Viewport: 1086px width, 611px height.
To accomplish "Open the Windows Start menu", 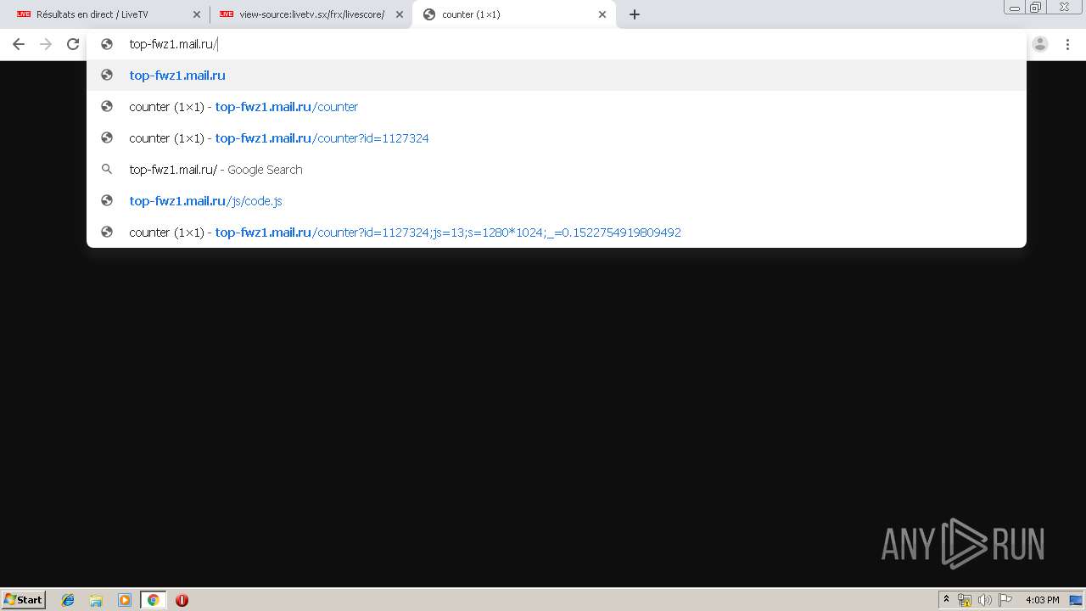I will (x=23, y=599).
